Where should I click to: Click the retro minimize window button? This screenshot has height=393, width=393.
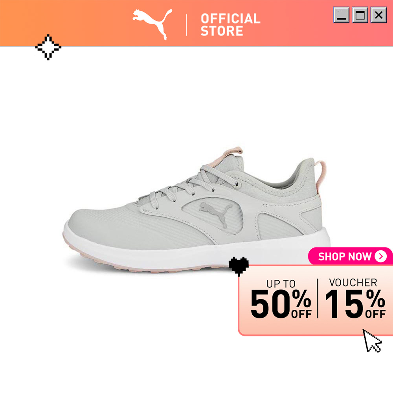tap(341, 15)
